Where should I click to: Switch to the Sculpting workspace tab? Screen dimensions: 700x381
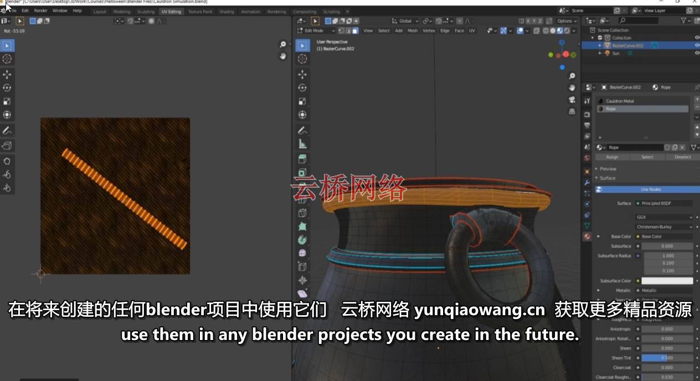tap(146, 11)
